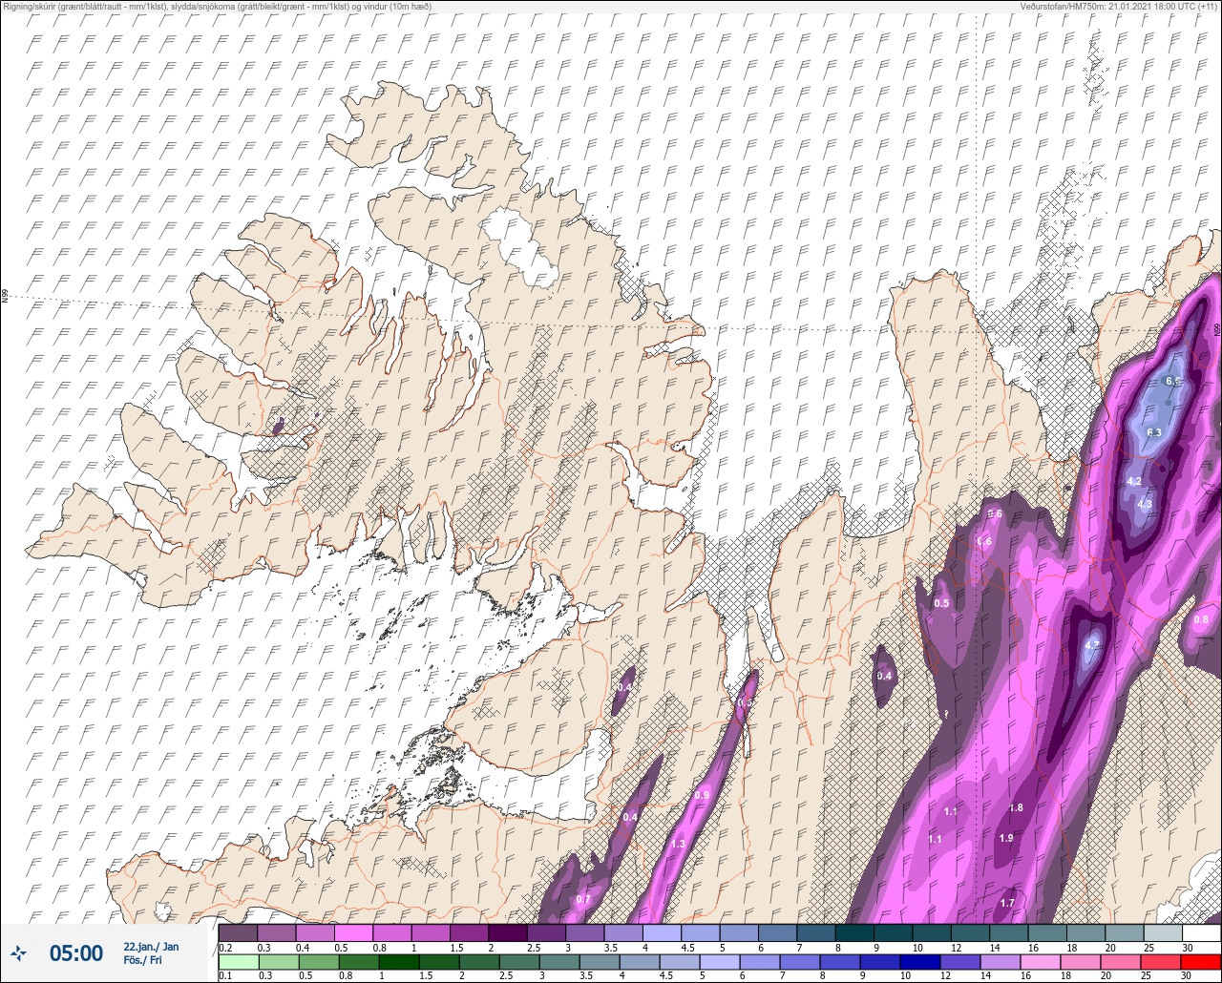Pick the upper legend white swatch labeled 30
1222x983 pixels.
[1201, 932]
